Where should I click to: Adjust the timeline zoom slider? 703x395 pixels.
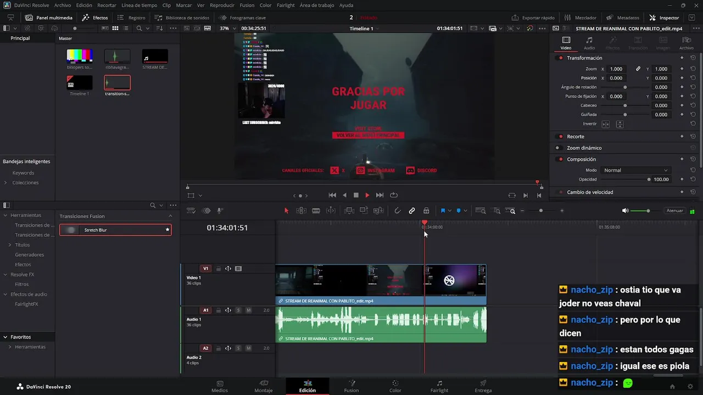point(541,211)
